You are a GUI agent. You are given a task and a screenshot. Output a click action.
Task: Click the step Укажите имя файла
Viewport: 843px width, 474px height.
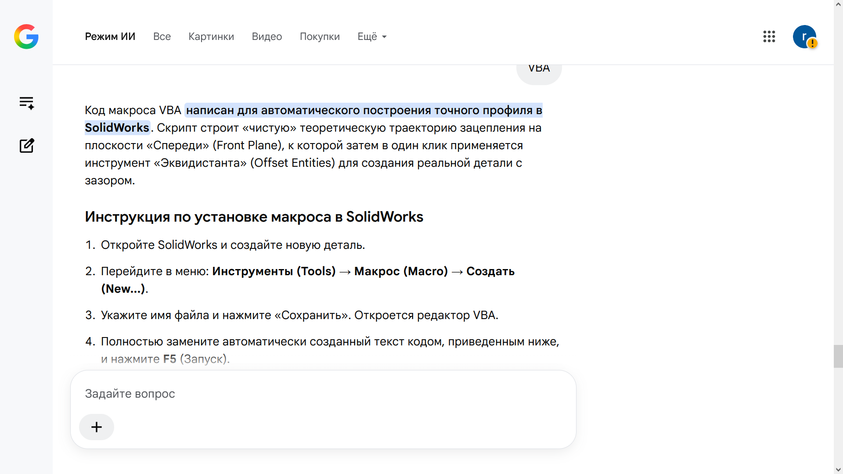[300, 315]
